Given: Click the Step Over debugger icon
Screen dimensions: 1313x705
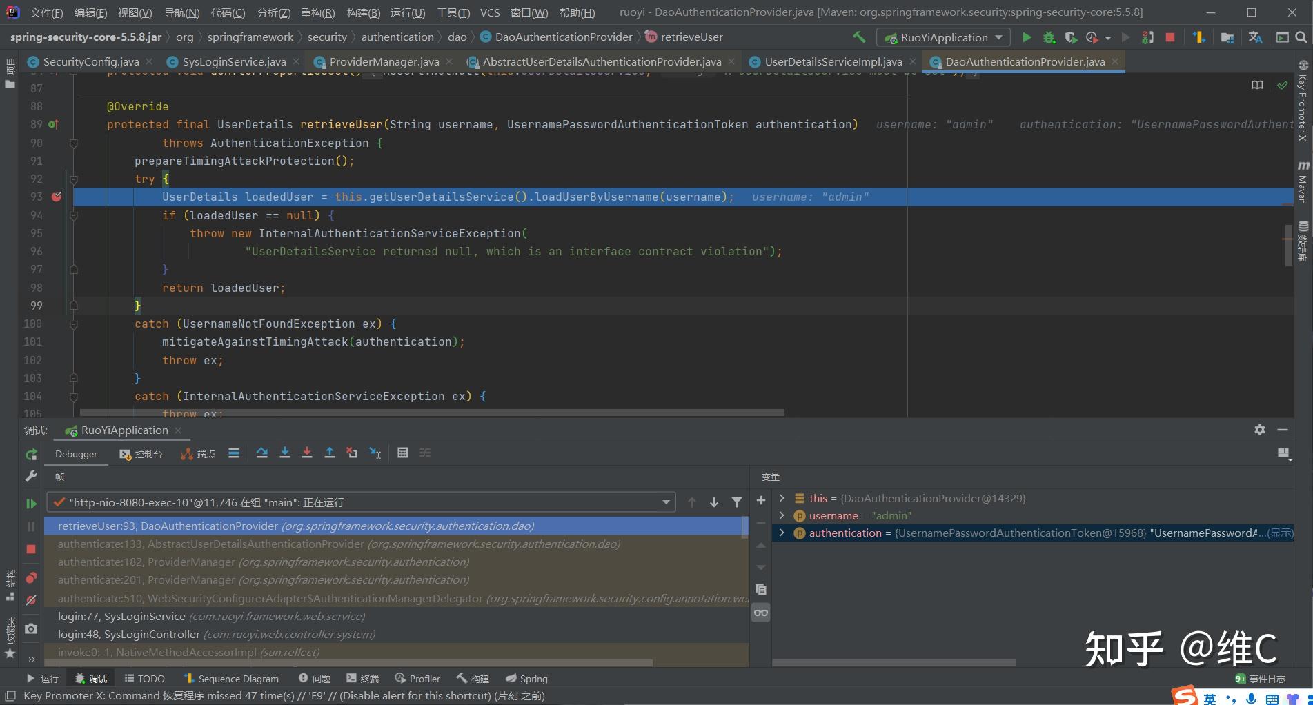Looking at the screenshot, I should [x=262, y=453].
